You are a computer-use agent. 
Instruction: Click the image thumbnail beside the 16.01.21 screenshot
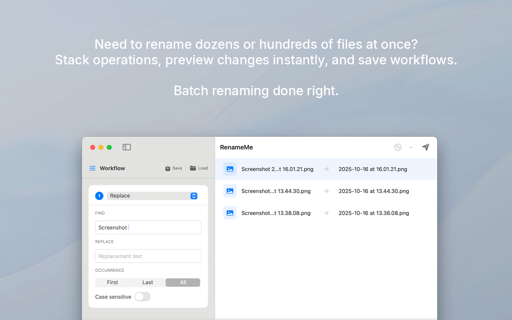230,169
